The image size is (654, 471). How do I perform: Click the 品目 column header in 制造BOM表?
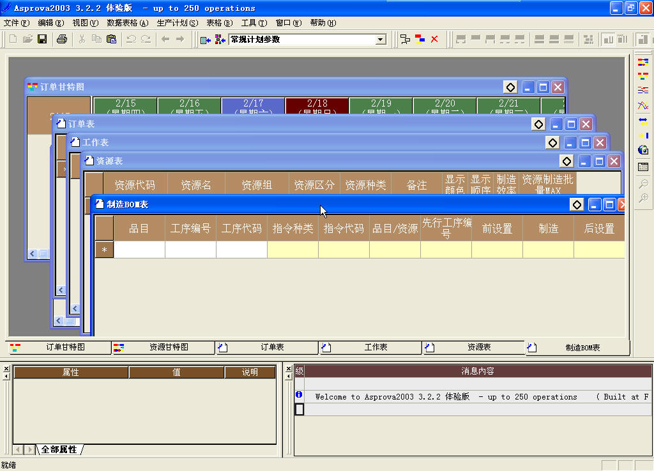pyautogui.click(x=139, y=228)
